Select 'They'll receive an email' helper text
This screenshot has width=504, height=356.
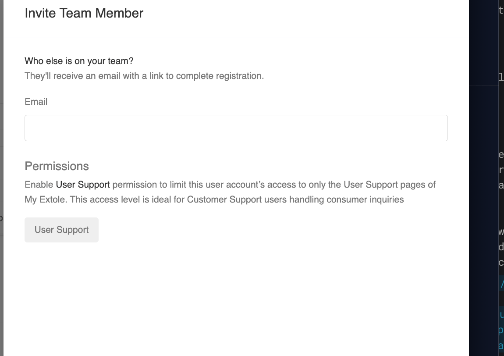[x=144, y=76]
